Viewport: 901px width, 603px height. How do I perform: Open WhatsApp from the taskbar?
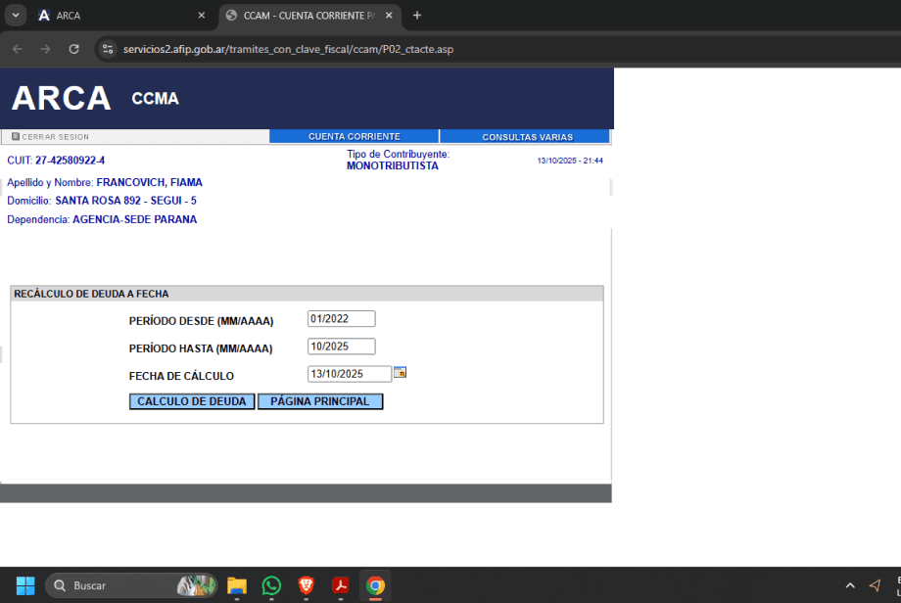(x=271, y=585)
